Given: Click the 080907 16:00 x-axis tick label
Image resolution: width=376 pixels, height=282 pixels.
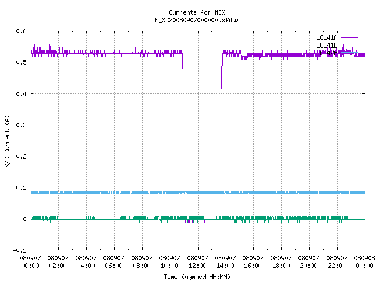Looking at the screenshot, I should 253,262.
